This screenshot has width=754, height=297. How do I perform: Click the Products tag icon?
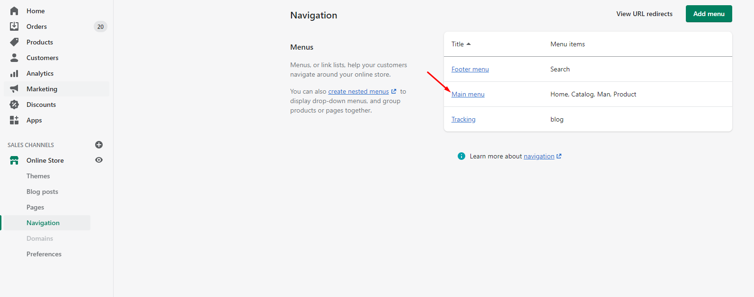click(14, 42)
